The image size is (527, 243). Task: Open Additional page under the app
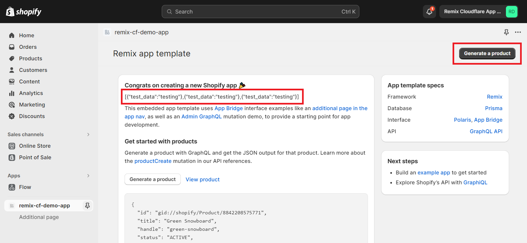39,217
